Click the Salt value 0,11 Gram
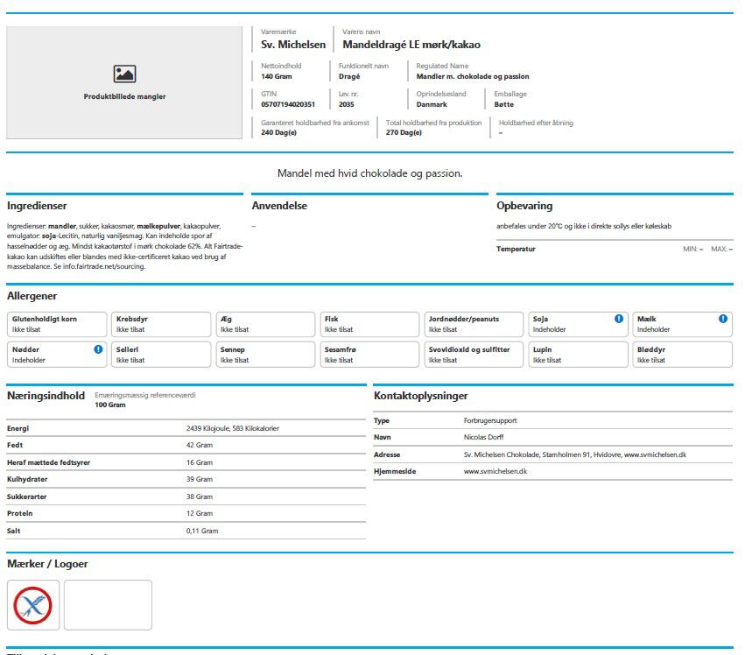Screen dimensions: 745x655 (x=202, y=531)
